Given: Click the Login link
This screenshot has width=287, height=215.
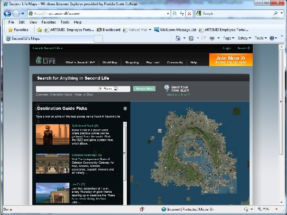Looking at the screenshot, I should coord(227,48).
